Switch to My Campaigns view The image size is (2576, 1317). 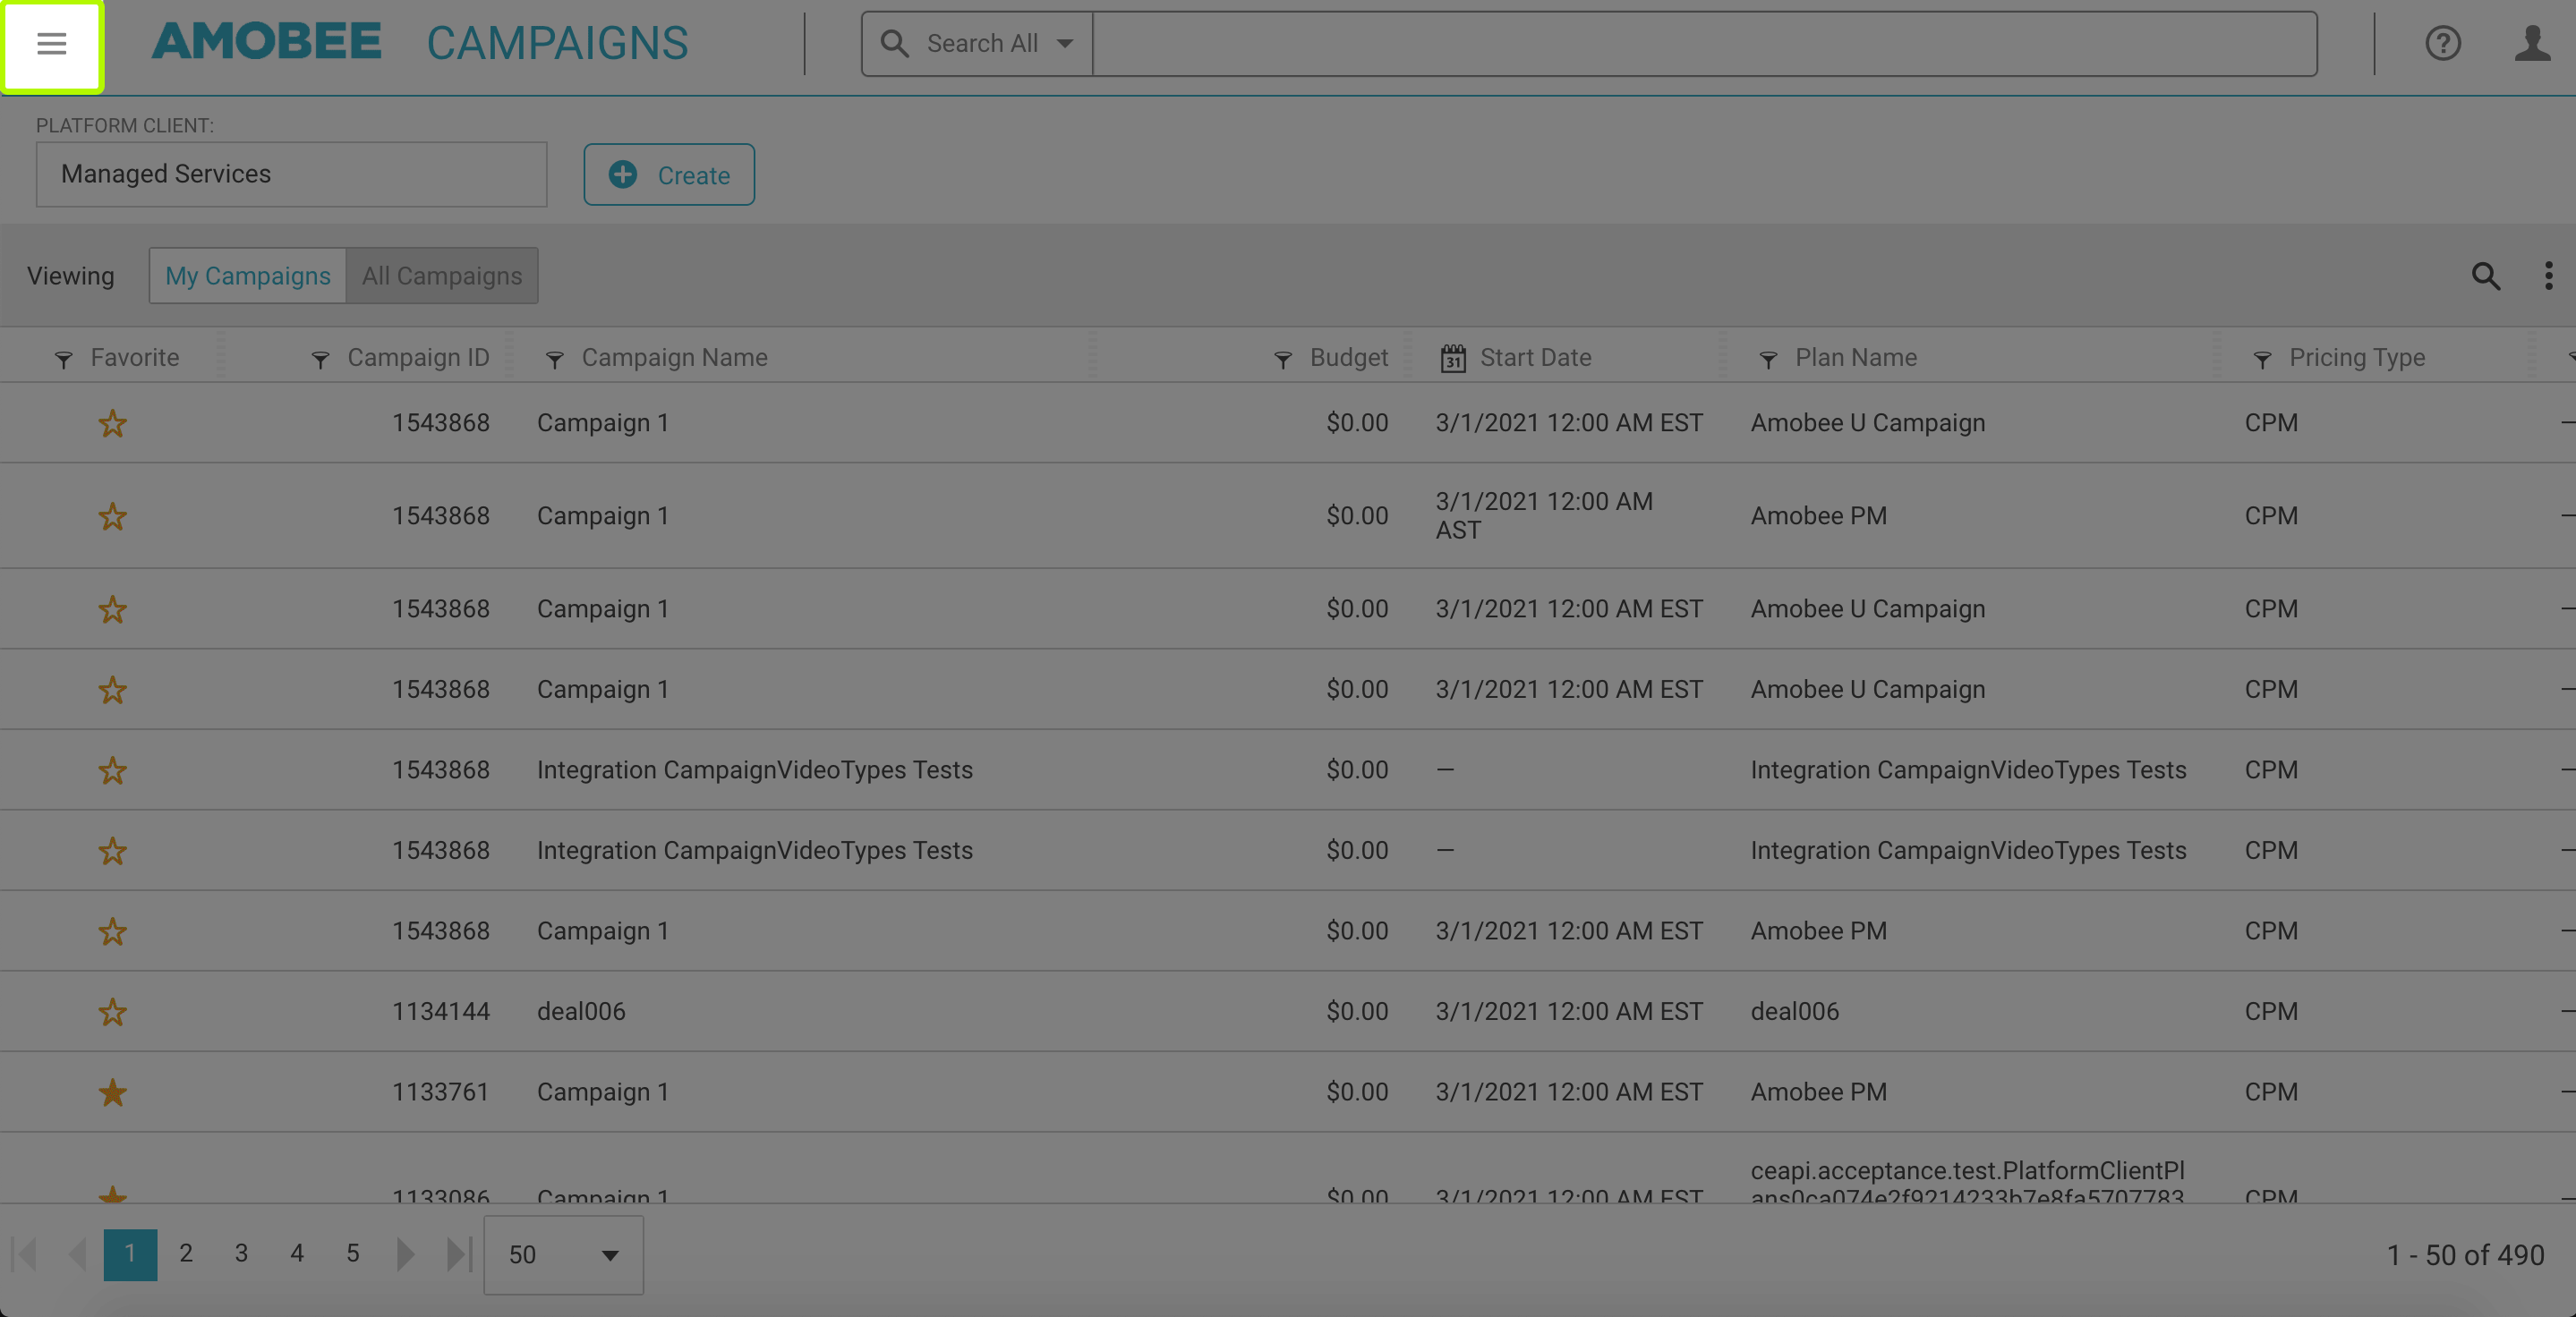pyautogui.click(x=247, y=276)
